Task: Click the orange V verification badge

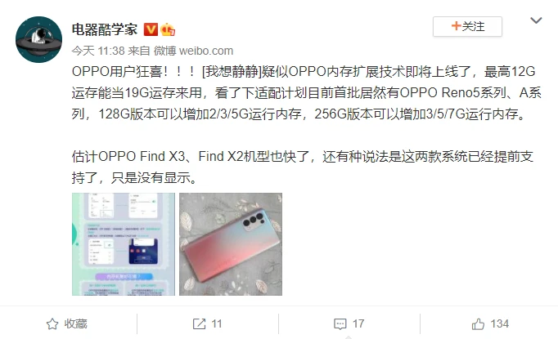Action: point(151,29)
